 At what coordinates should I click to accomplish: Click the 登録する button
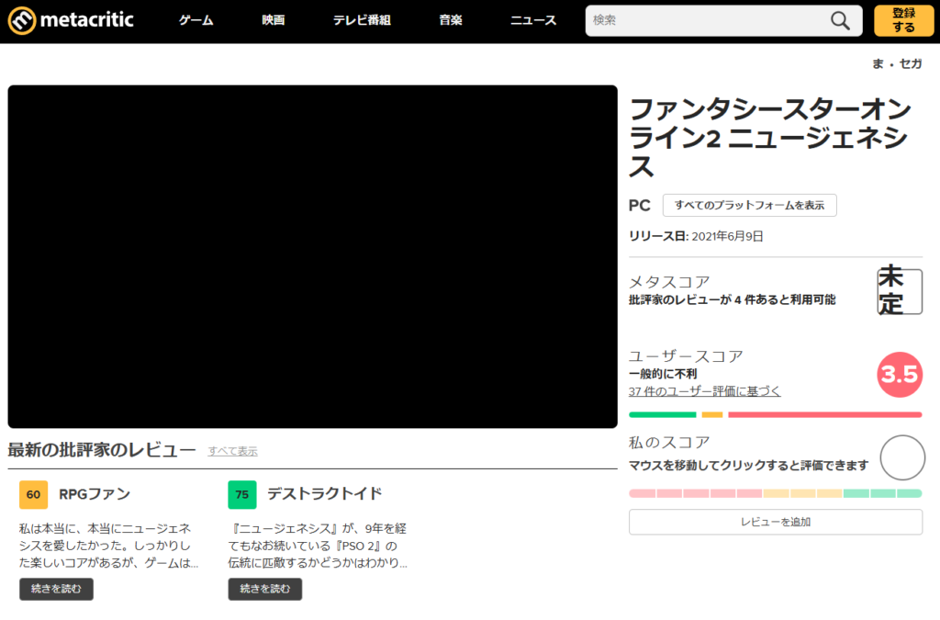(903, 20)
